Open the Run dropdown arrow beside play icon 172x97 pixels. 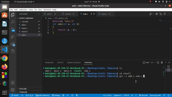(153, 14)
